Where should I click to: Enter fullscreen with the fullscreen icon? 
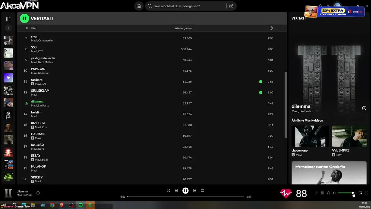pos(366,193)
